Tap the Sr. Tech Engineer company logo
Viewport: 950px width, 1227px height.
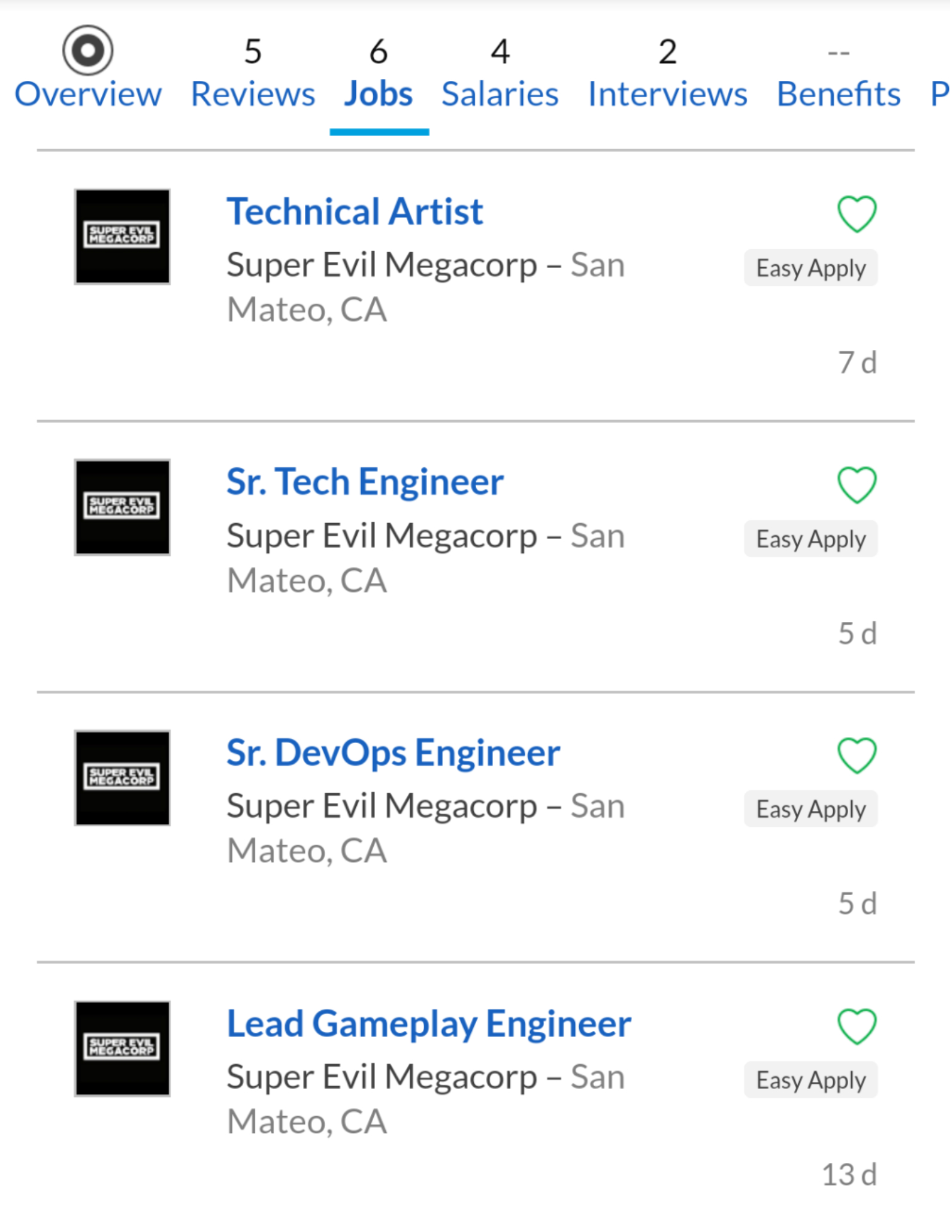point(122,507)
